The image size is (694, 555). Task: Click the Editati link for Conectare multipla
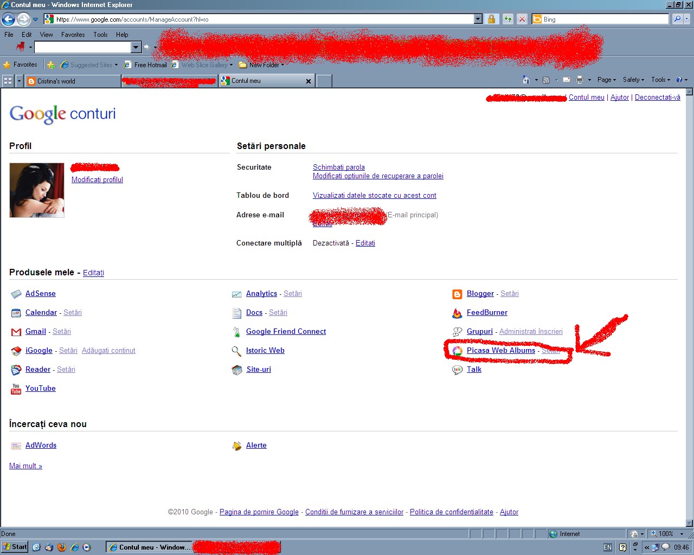pos(365,243)
